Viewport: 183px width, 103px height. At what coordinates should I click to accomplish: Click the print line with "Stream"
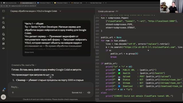click(144, 83)
